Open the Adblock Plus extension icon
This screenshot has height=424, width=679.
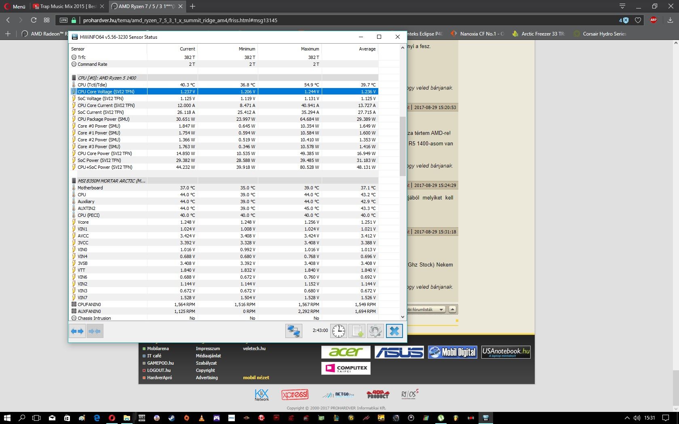pyautogui.click(x=654, y=20)
